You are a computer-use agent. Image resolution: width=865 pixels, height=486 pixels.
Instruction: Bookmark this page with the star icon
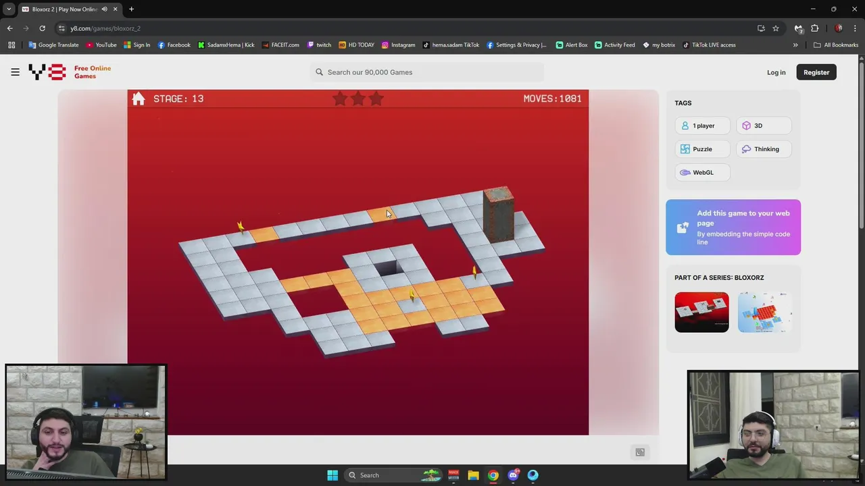click(x=776, y=28)
